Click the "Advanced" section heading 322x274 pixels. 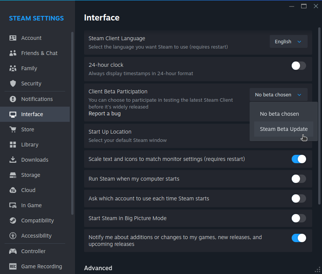tap(98, 268)
